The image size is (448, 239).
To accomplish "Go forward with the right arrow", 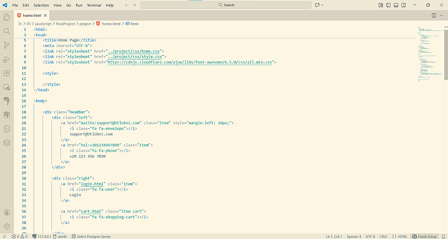I will (x=134, y=5).
